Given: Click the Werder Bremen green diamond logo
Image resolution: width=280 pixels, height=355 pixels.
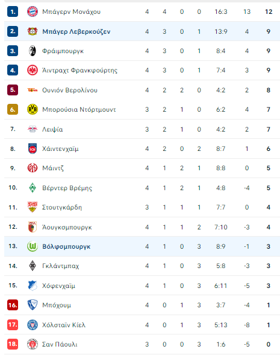Looking at the screenshot, I should pyautogui.click(x=33, y=188).
